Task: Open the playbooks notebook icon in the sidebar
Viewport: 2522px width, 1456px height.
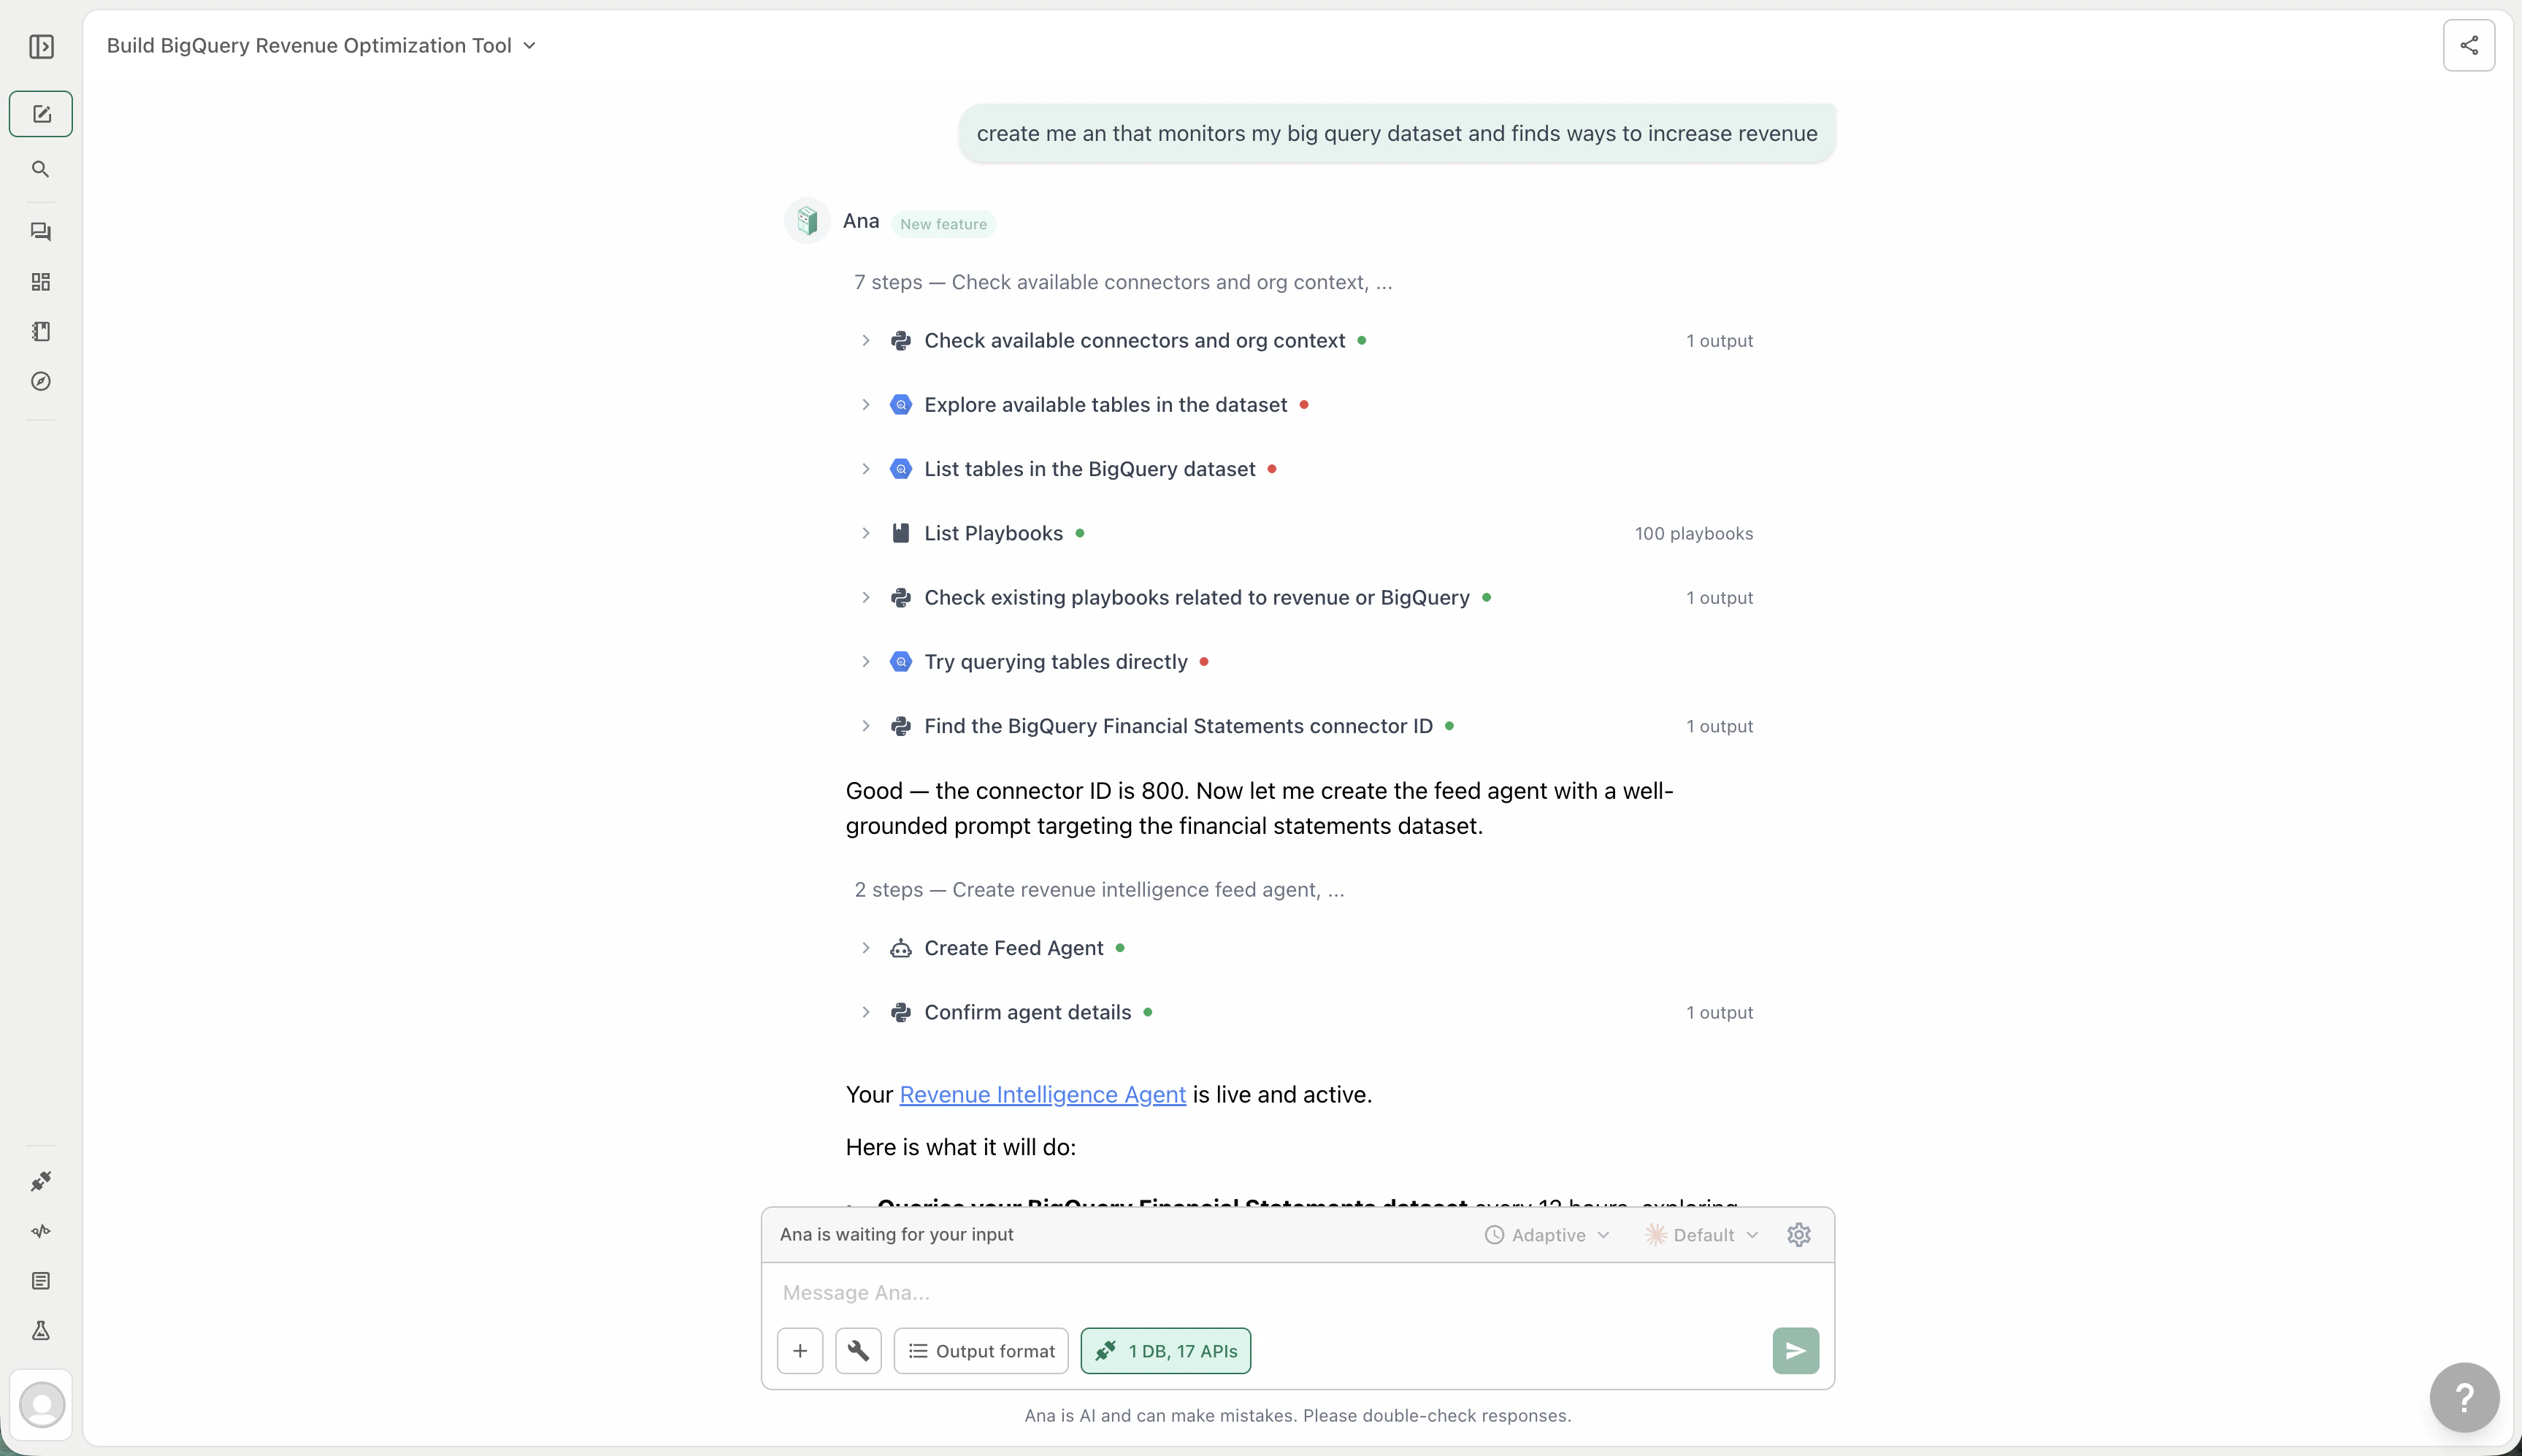Action: coord(40,331)
